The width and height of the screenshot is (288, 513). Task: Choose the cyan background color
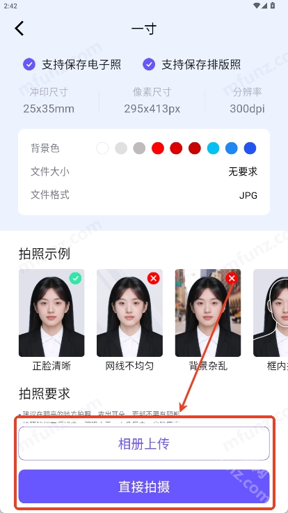[214, 148]
